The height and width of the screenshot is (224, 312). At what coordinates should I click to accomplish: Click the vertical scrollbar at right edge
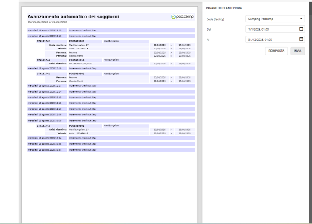point(310,112)
